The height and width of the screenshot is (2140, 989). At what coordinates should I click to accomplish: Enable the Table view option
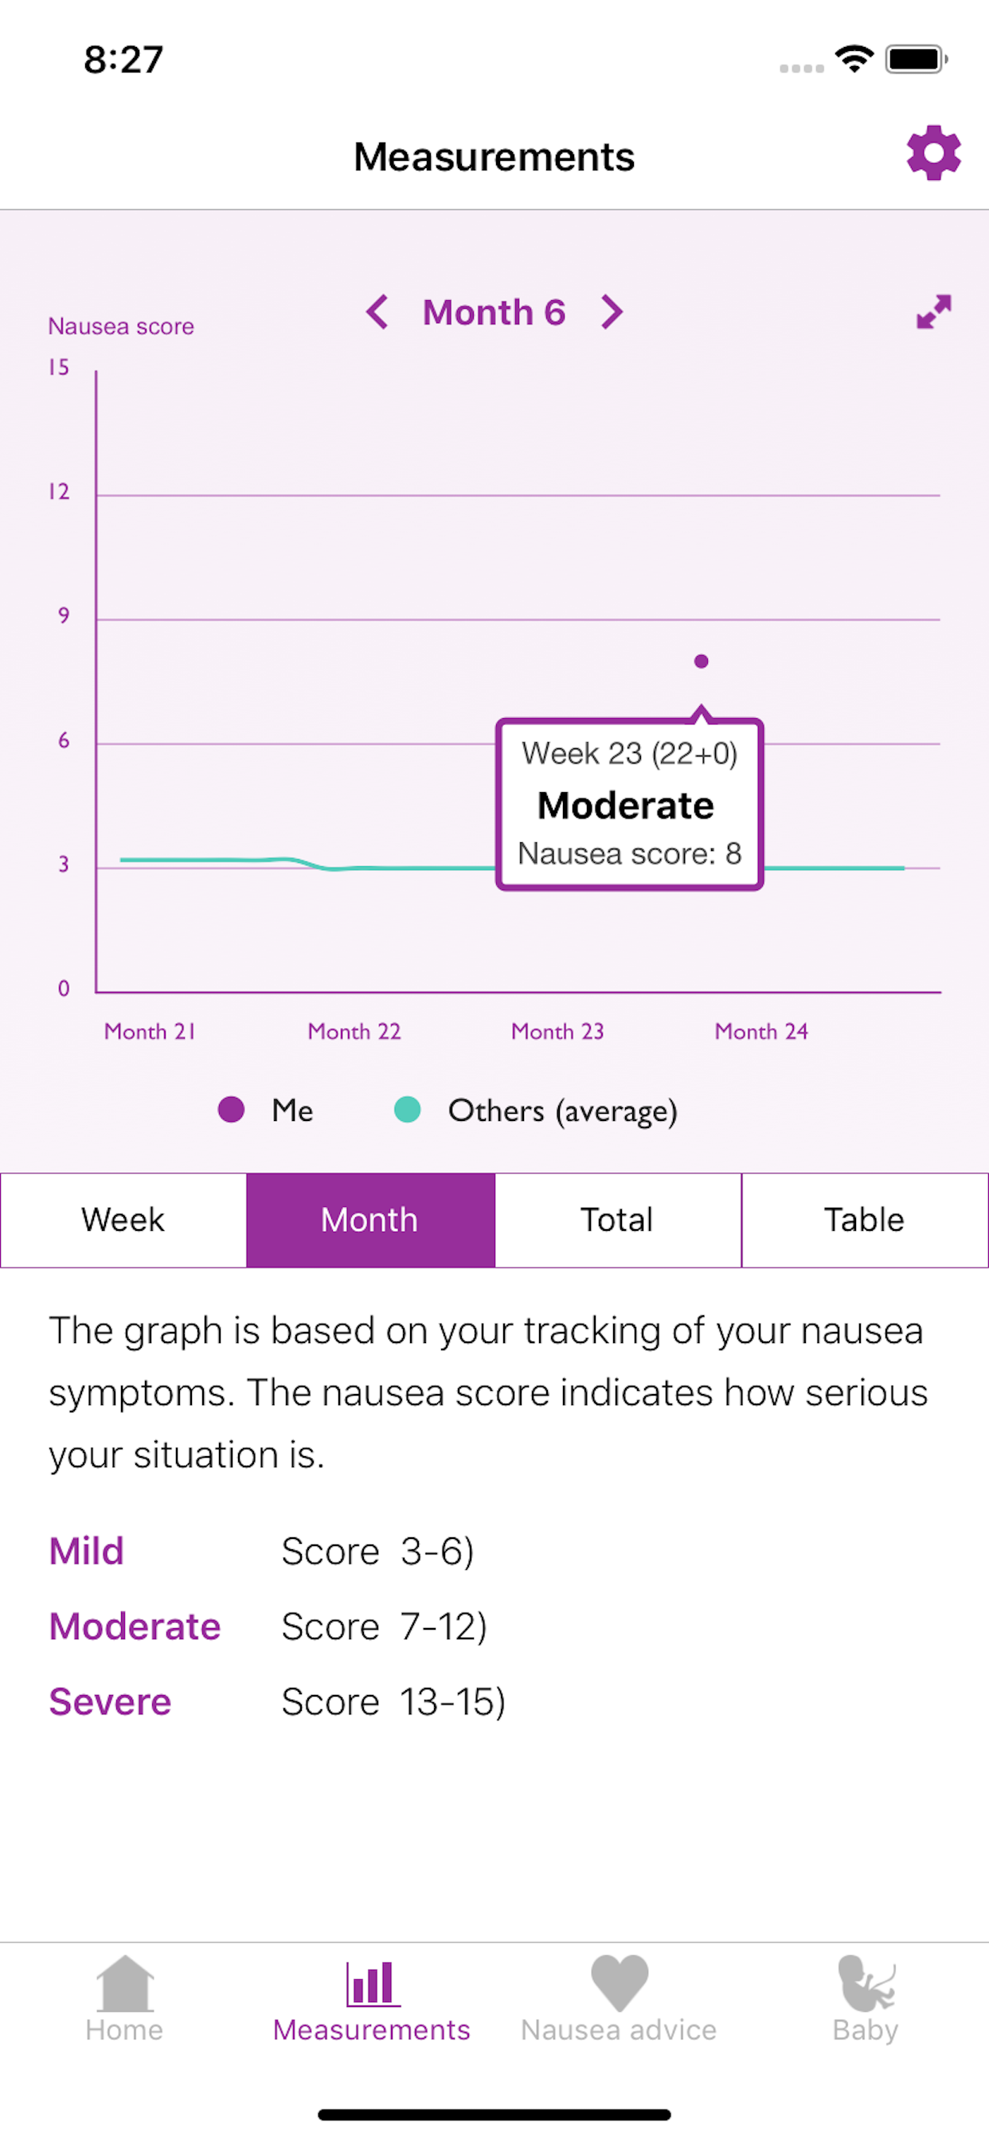(x=863, y=1219)
